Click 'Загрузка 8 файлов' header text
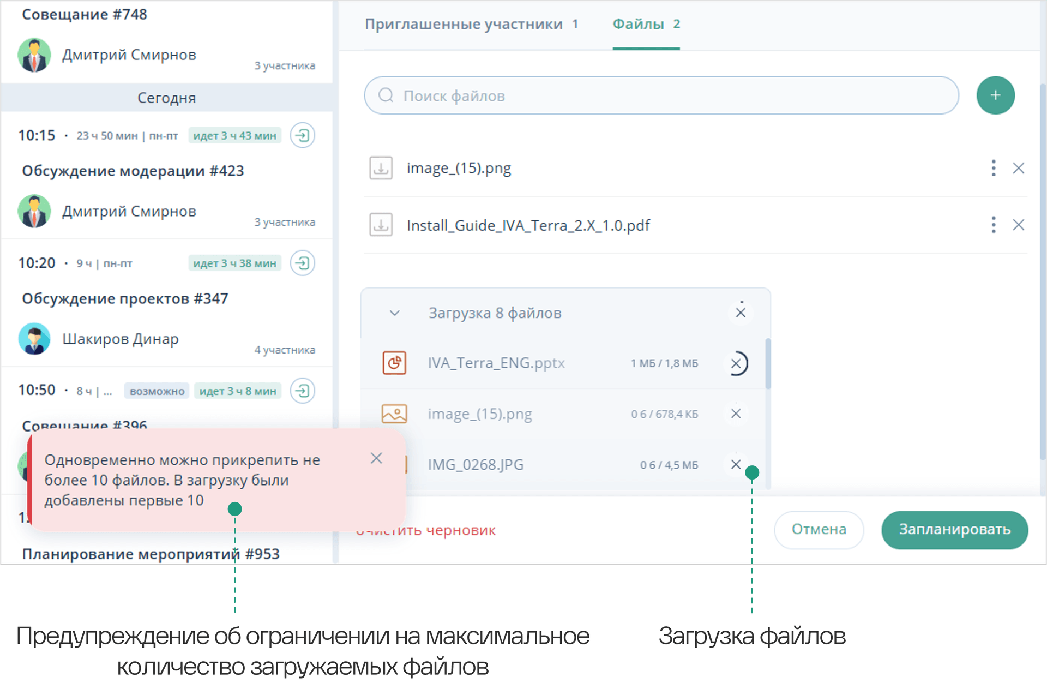This screenshot has width=1047, height=695. (x=495, y=313)
